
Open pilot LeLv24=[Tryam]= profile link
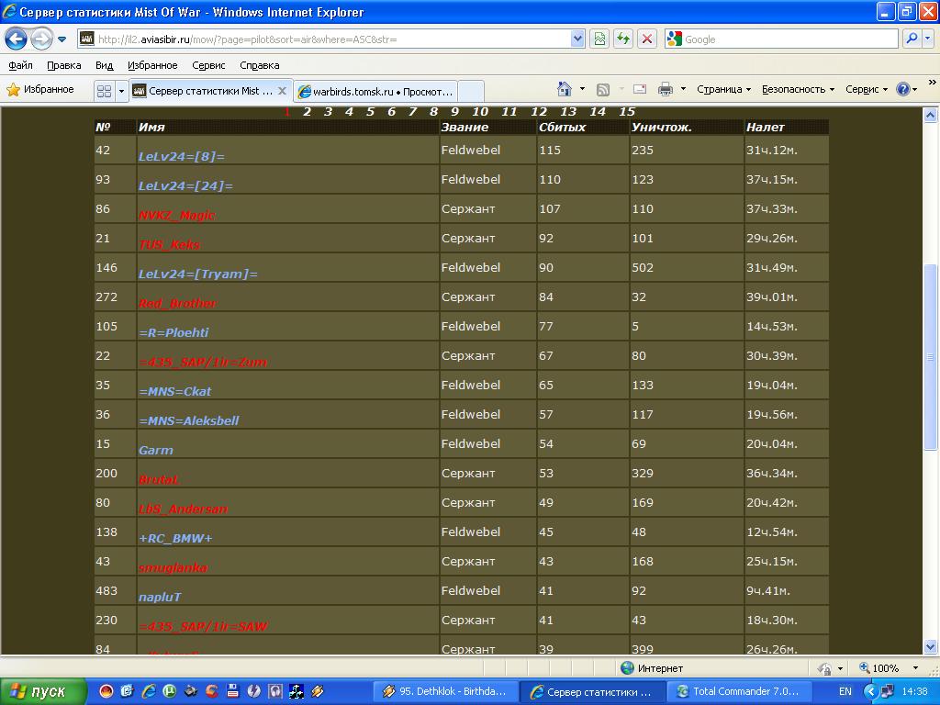198,274
